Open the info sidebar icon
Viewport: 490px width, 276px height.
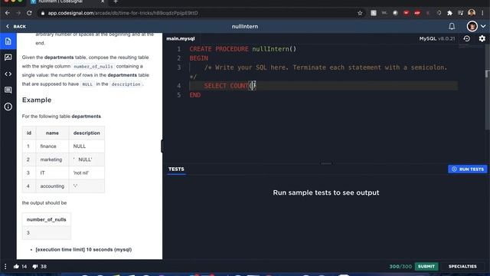coord(8,107)
